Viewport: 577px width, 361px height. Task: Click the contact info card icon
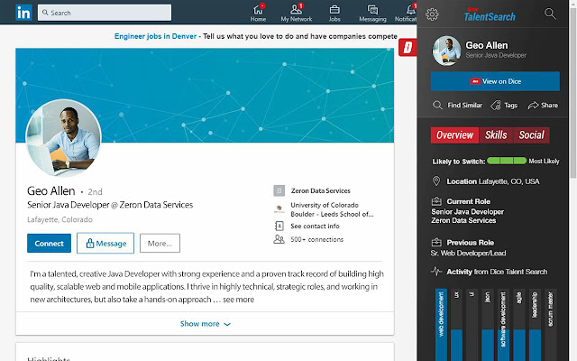pos(279,226)
